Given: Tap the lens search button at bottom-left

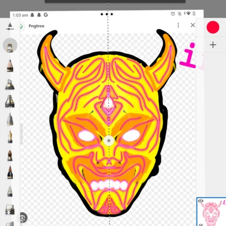Looking at the screenshot, I should pyautogui.click(x=23, y=217).
